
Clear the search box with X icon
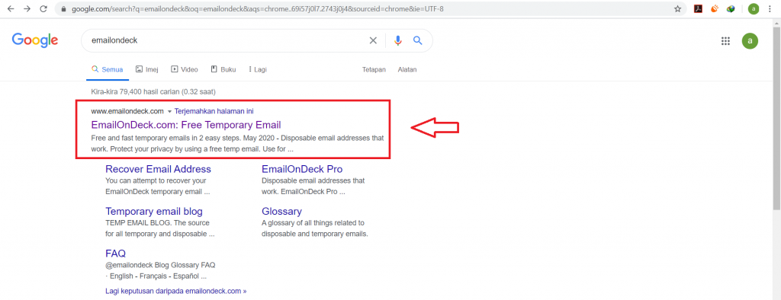pos(373,41)
